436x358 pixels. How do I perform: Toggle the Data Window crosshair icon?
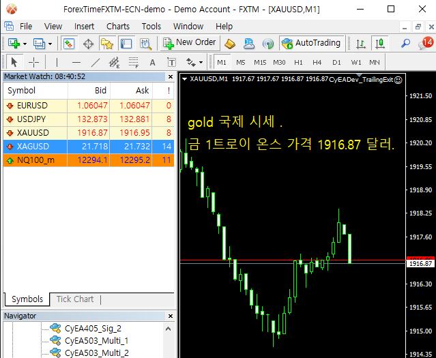pos(88,44)
